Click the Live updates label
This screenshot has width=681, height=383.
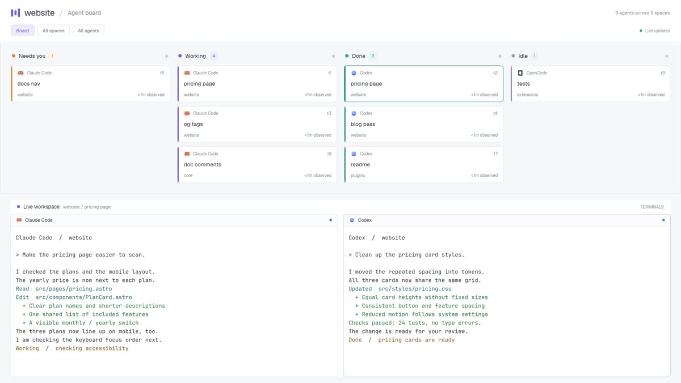657,31
